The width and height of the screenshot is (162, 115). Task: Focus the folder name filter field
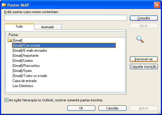pos(66,18)
